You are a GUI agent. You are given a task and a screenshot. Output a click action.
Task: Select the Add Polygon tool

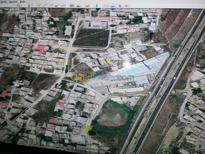45,6
